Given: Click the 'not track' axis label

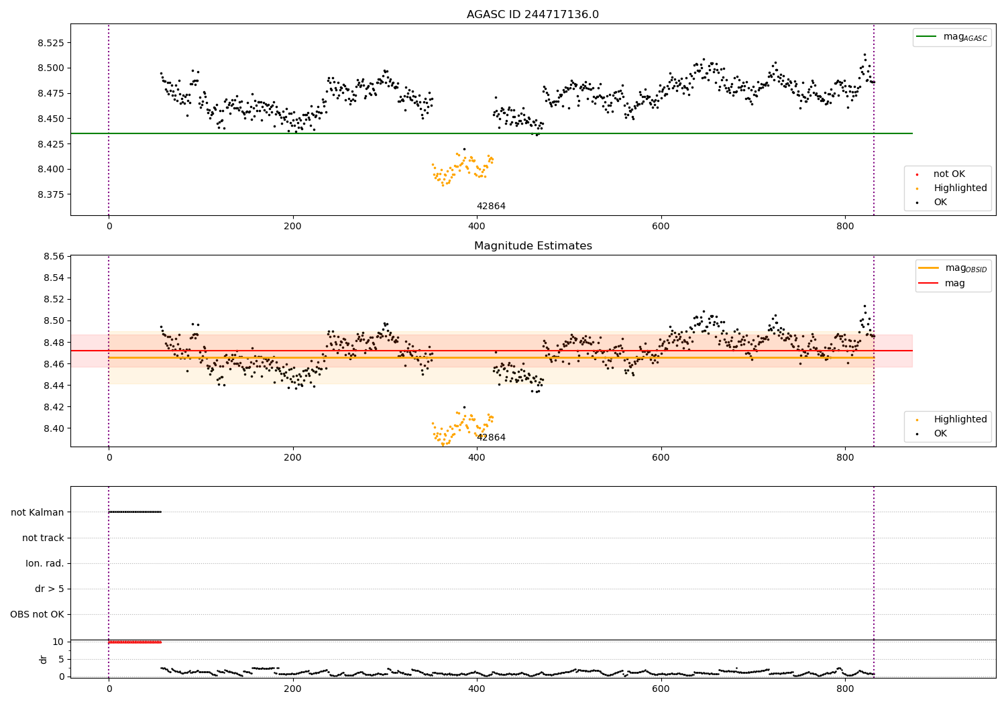Looking at the screenshot, I should click(43, 538).
